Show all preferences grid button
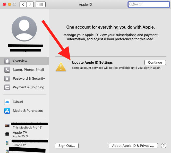 coord(41,4)
